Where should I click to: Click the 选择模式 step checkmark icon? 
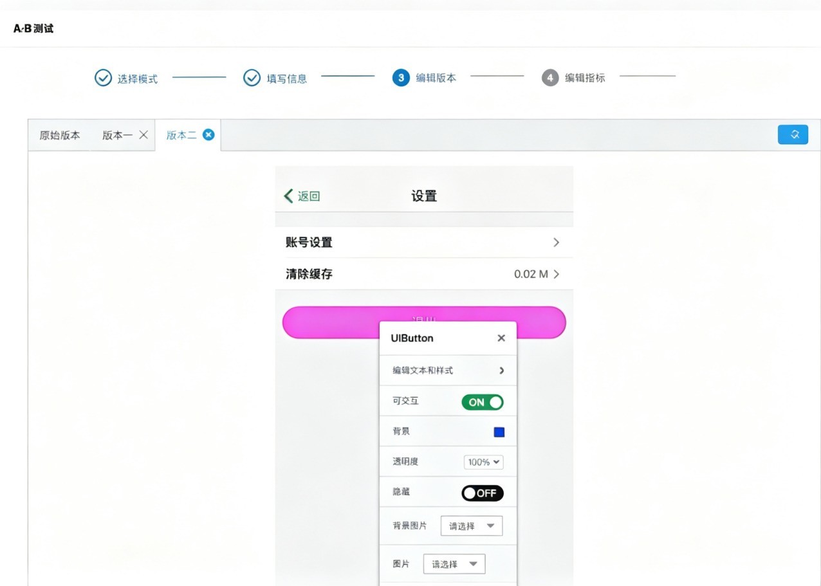(103, 78)
